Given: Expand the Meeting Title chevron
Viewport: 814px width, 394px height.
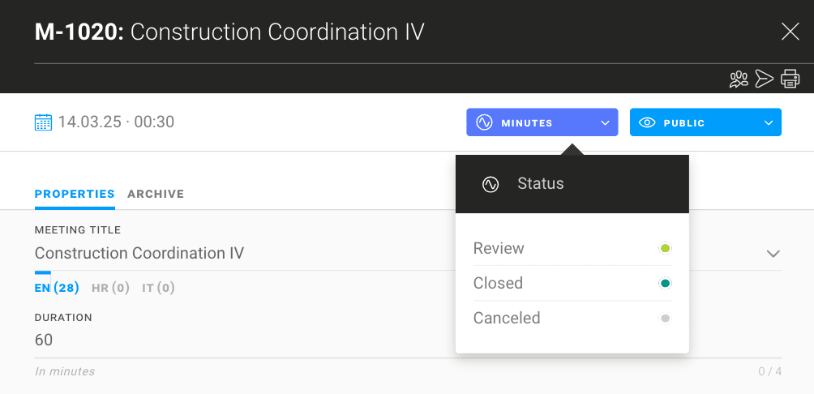Looking at the screenshot, I should point(773,254).
